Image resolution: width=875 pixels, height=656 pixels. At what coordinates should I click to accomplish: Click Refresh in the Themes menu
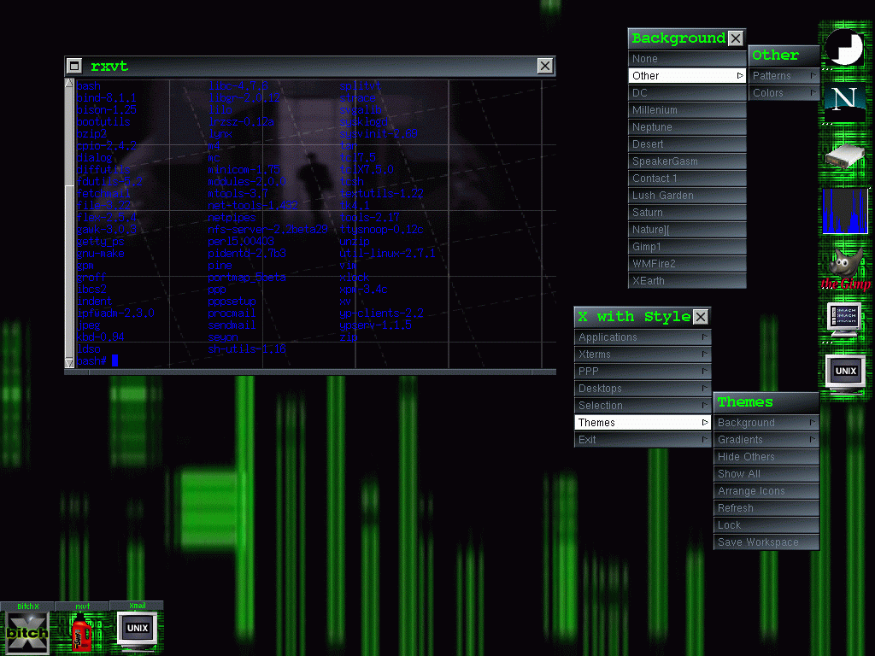click(766, 508)
